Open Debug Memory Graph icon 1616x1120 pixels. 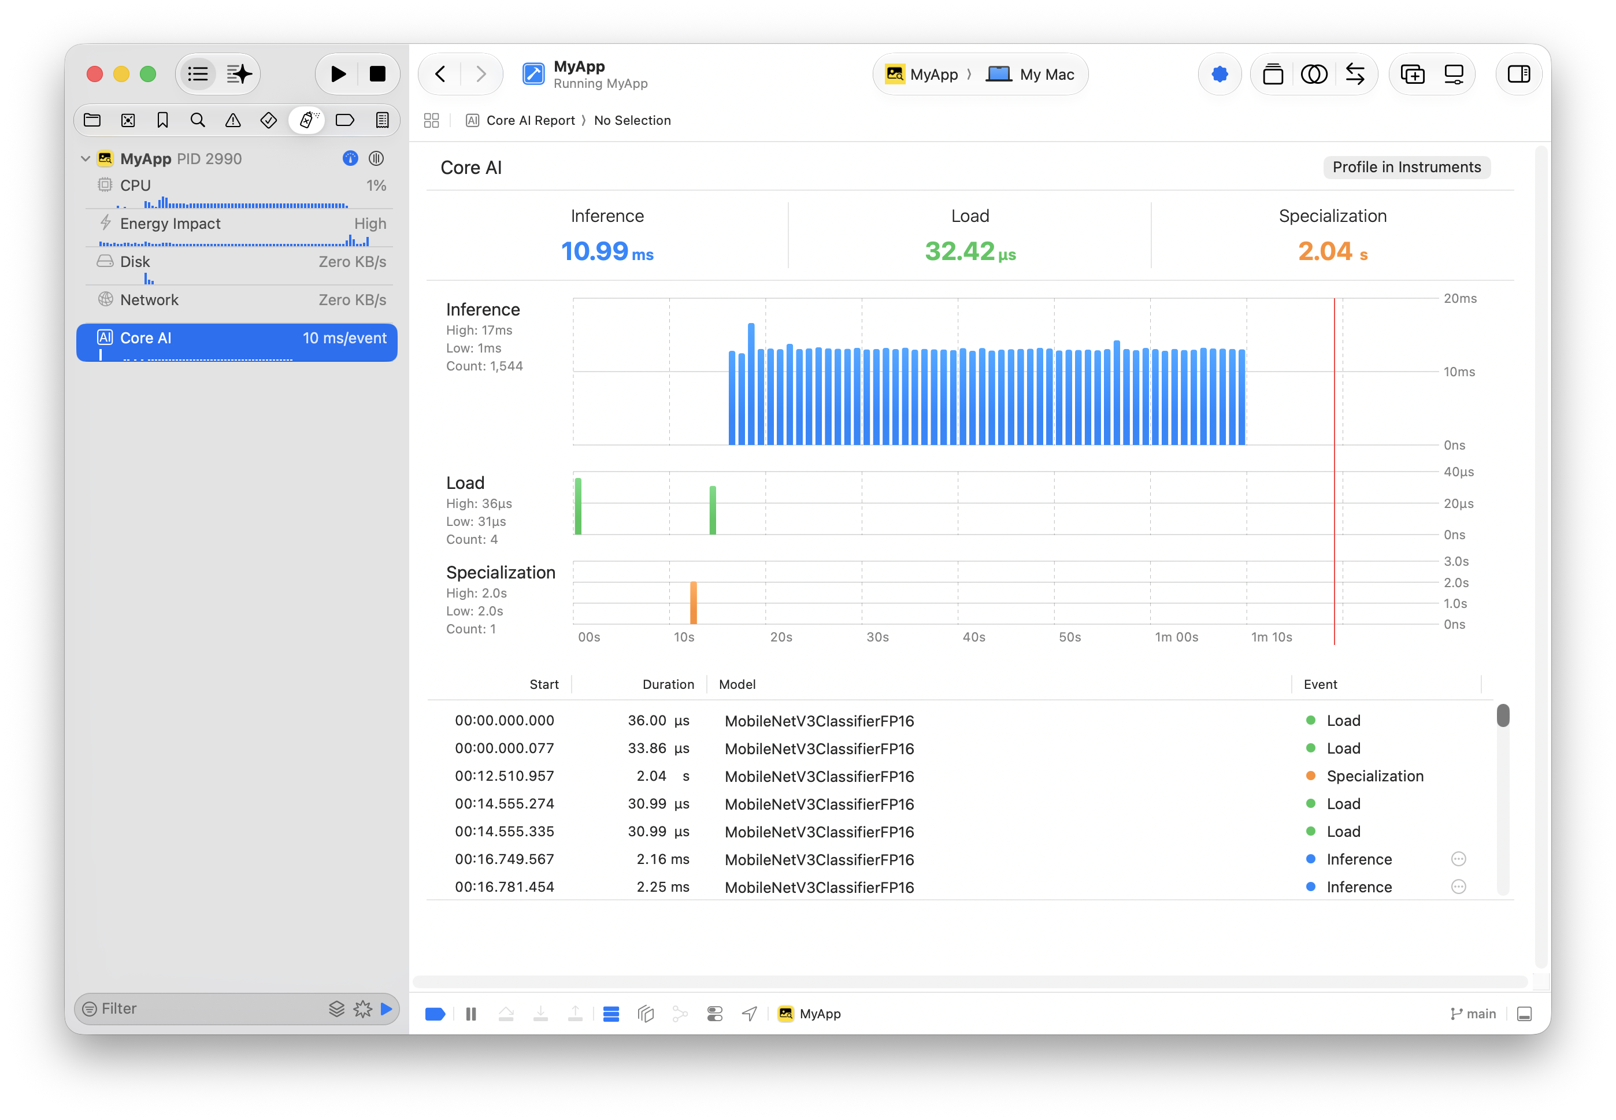pyautogui.click(x=680, y=1014)
